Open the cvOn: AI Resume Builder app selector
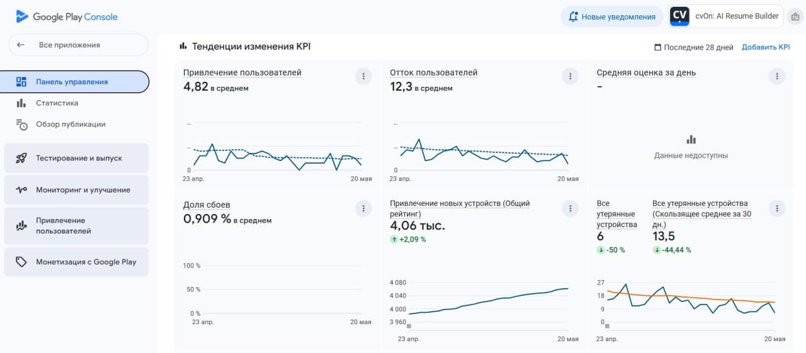This screenshot has width=806, height=353. pos(726,17)
